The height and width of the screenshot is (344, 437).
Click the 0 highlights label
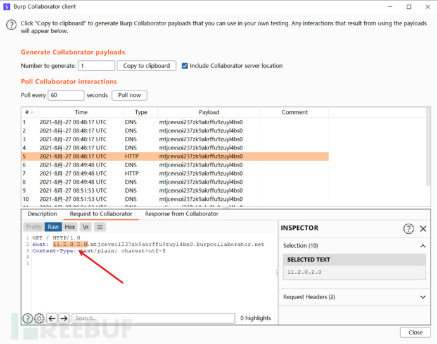point(256,318)
